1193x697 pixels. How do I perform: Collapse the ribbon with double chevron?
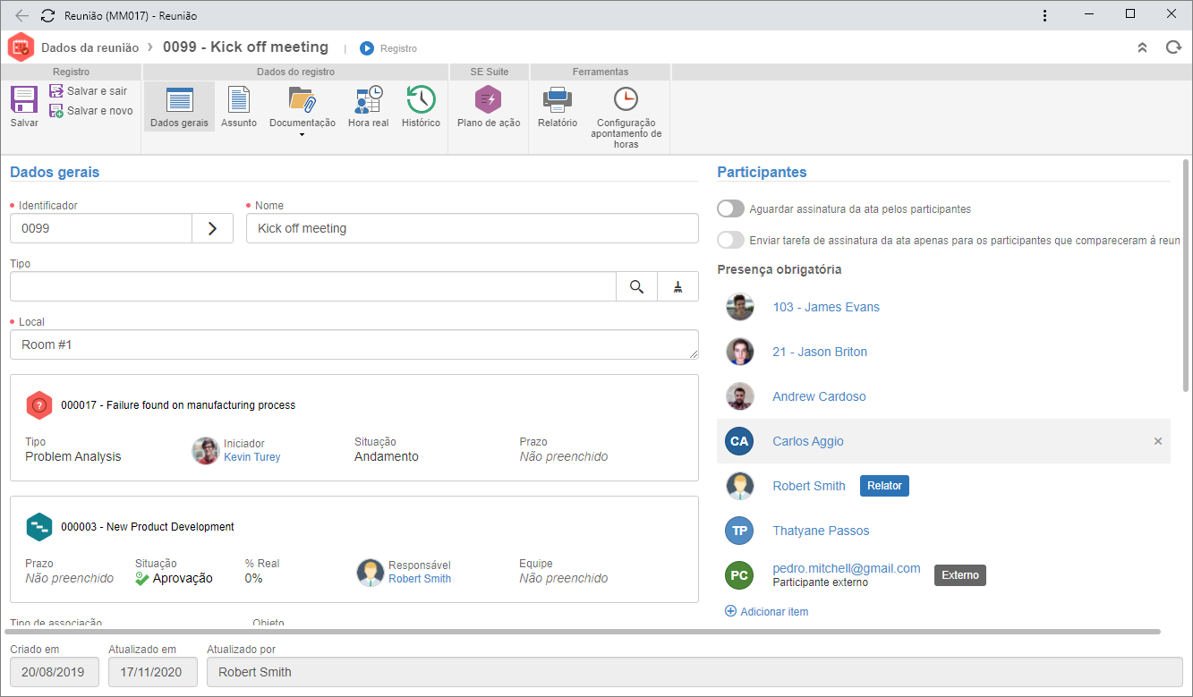tap(1142, 48)
